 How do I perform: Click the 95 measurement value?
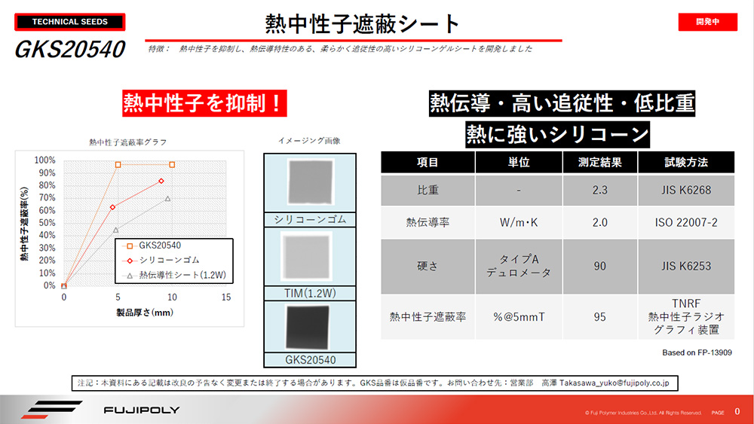point(600,317)
